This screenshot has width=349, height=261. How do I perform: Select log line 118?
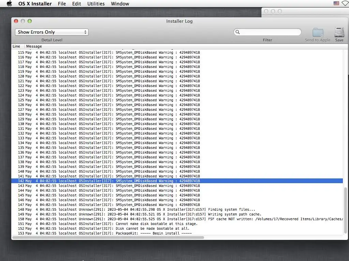click(x=177, y=67)
